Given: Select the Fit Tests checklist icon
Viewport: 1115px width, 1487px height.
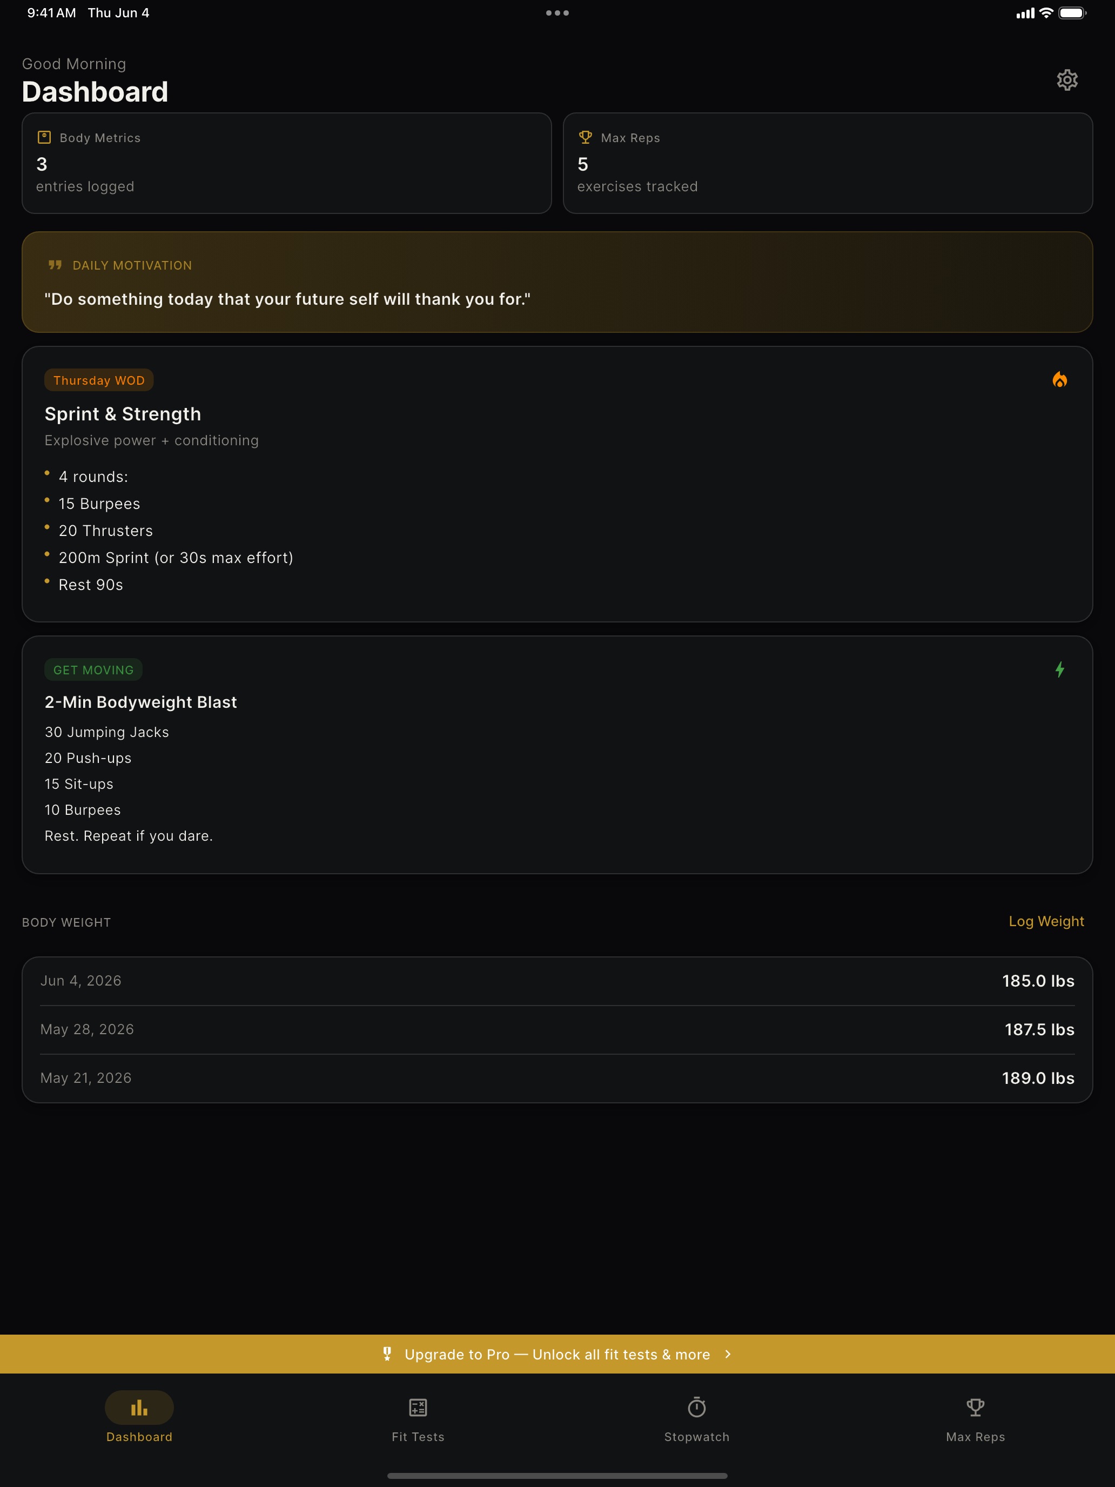Looking at the screenshot, I should tap(418, 1407).
